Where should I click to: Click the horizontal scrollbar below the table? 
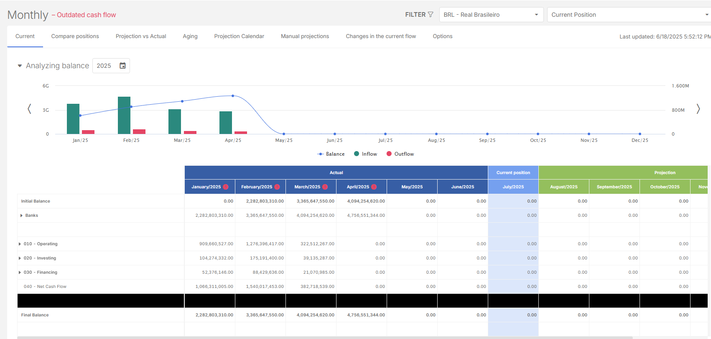pyautogui.click(x=324, y=337)
